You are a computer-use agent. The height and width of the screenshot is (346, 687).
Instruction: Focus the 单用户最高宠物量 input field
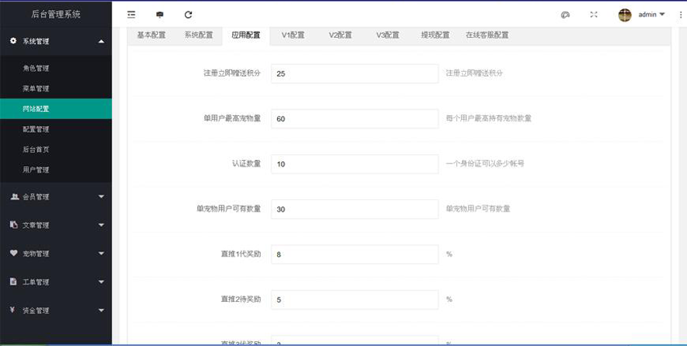pos(354,118)
